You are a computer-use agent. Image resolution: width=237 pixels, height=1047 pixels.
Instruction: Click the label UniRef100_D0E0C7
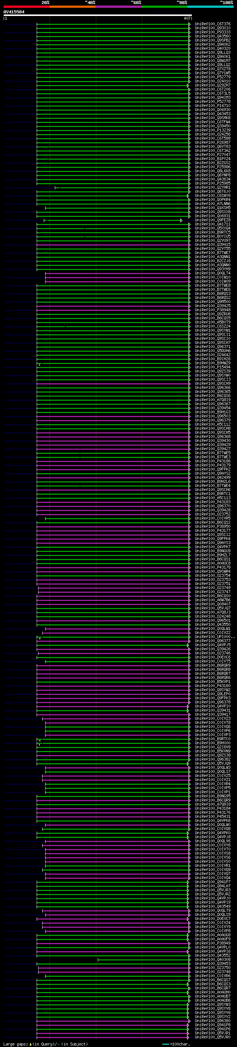213,918
